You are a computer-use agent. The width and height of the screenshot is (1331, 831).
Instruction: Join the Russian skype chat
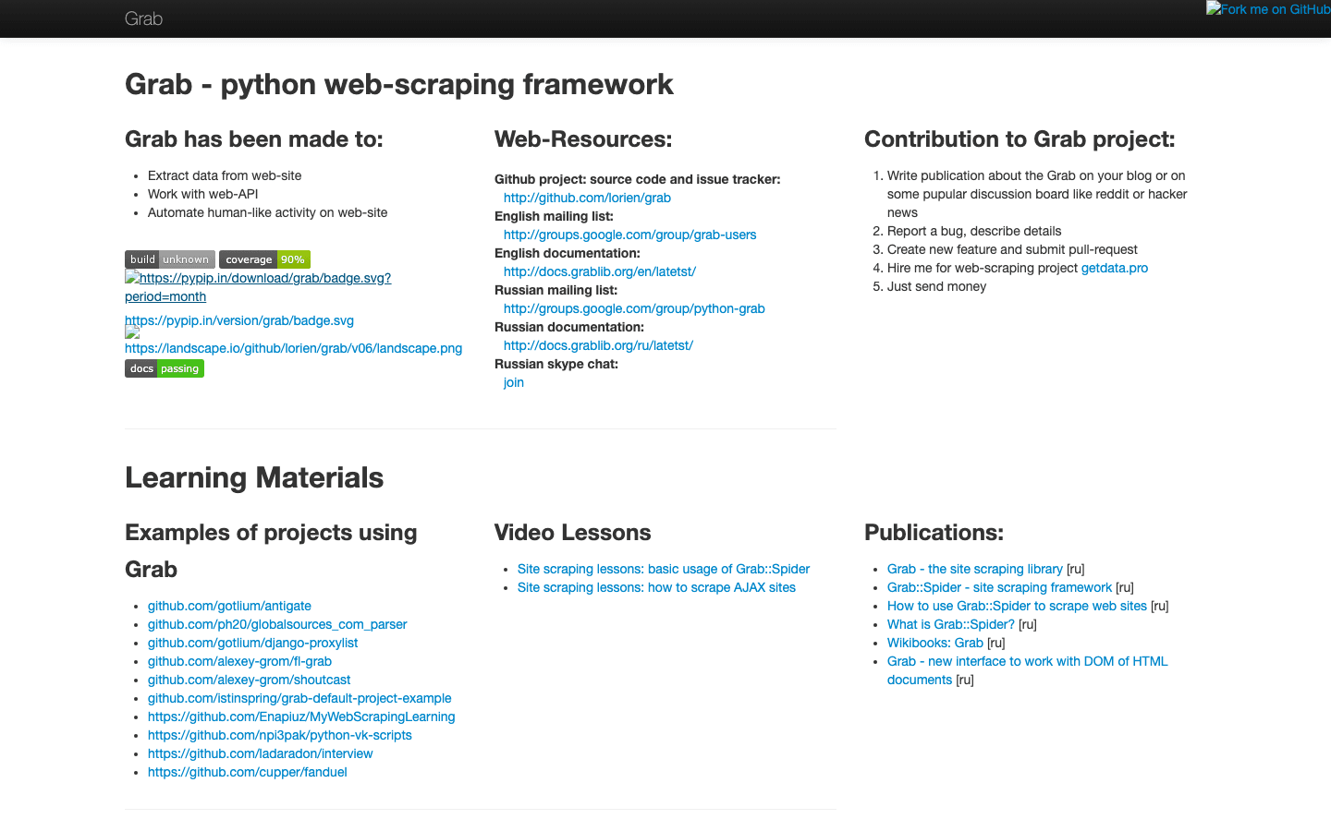[x=514, y=382]
